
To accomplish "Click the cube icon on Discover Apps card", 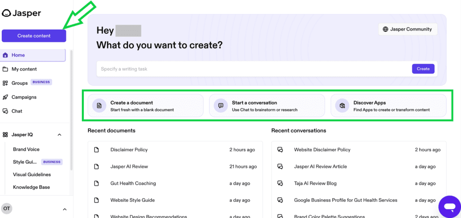I will [x=342, y=106].
